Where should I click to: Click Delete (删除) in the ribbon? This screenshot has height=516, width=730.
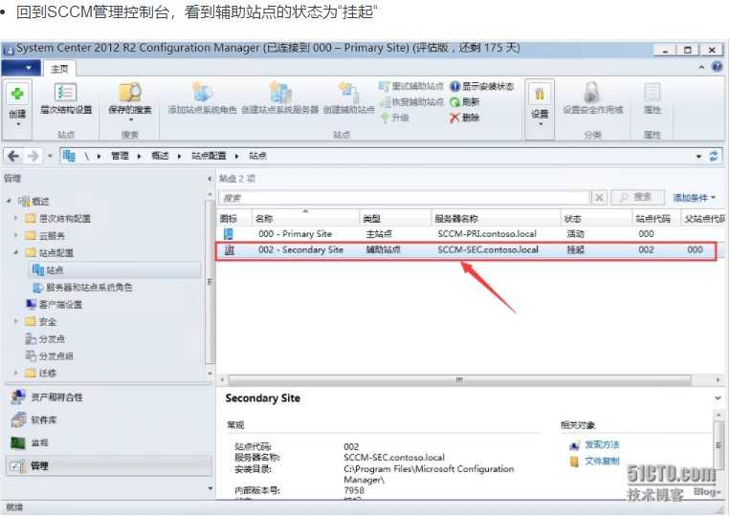464,118
